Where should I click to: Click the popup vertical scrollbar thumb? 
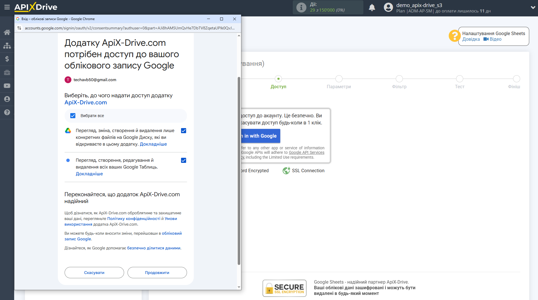(x=239, y=171)
